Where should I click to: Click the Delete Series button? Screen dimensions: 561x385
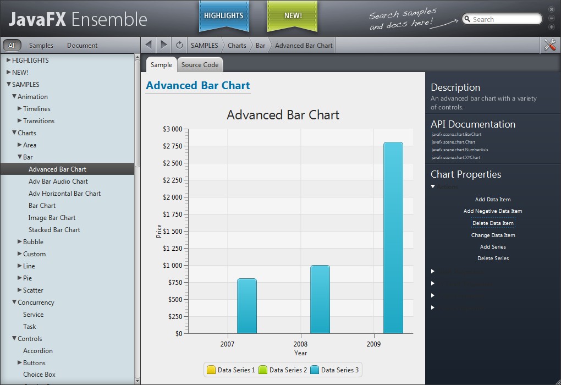[493, 258]
